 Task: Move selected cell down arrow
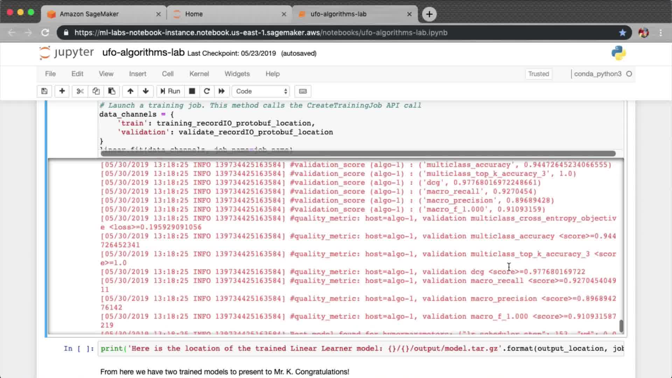tap(146, 91)
